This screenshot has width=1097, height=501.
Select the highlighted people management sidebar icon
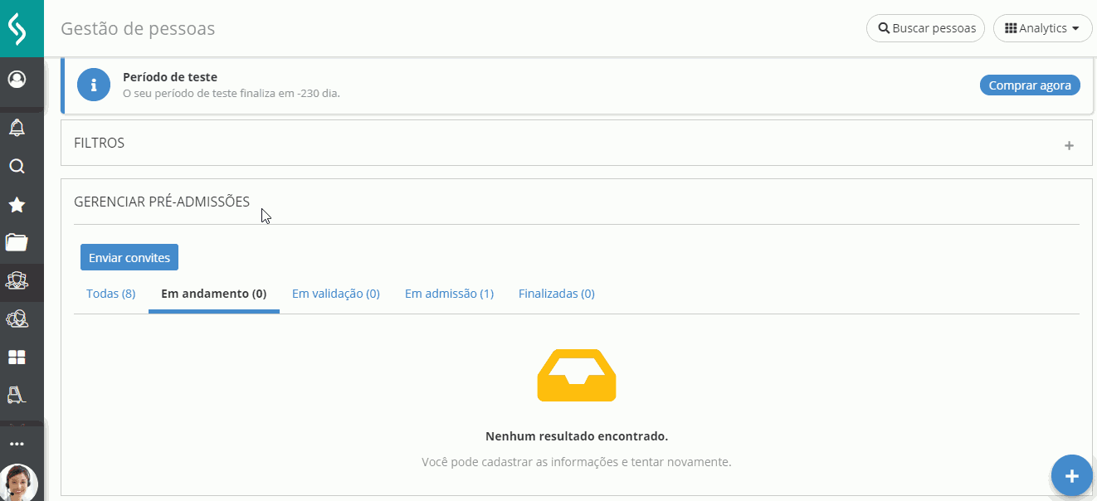17,281
